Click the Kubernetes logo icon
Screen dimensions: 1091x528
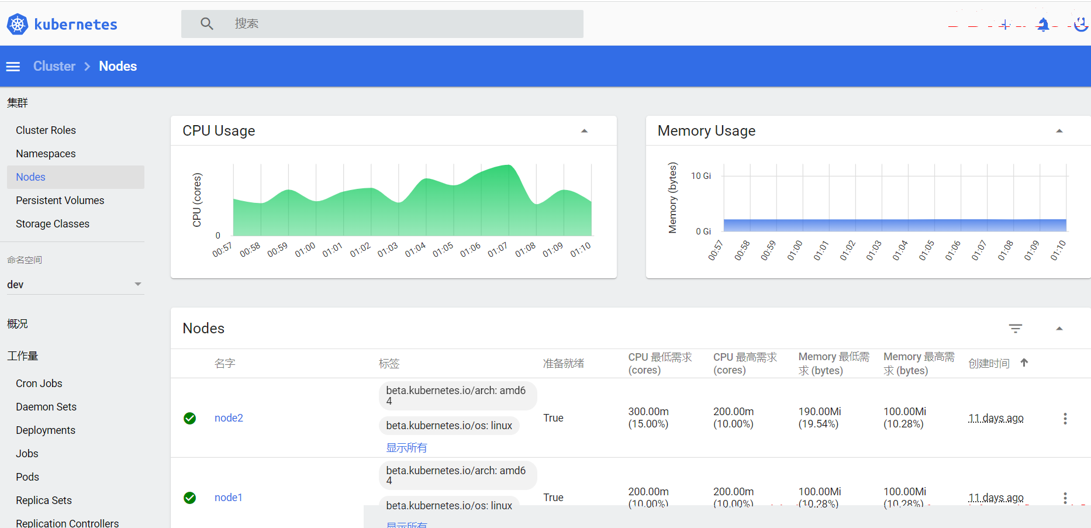(x=18, y=24)
